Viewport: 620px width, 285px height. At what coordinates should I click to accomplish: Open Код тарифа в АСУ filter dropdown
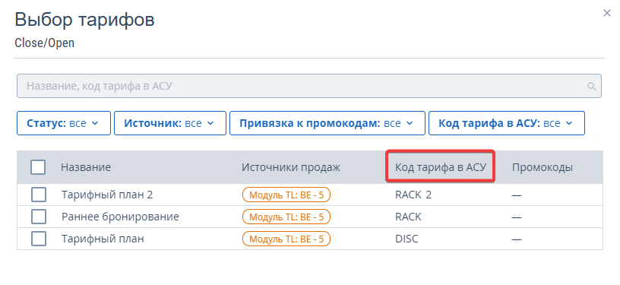[507, 123]
